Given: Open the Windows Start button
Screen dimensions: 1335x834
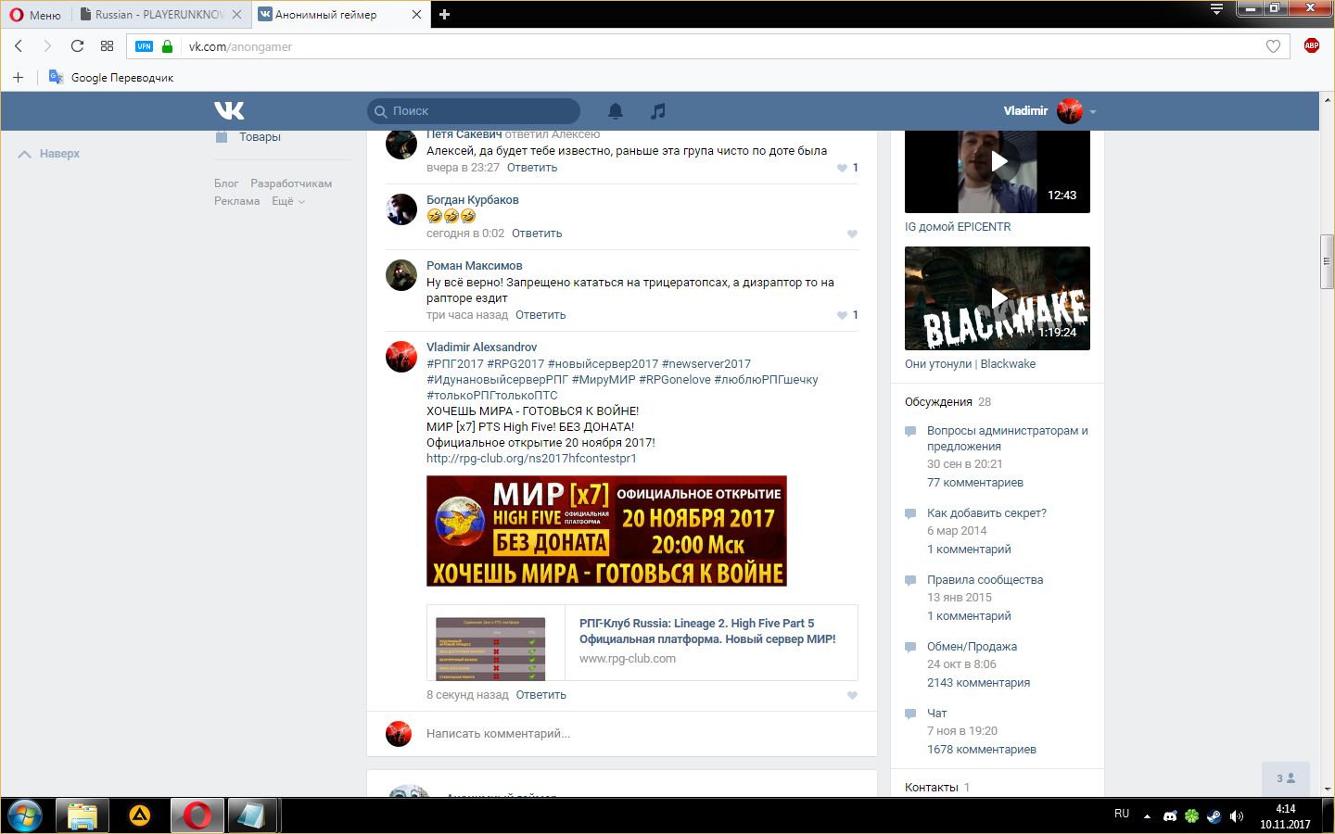Looking at the screenshot, I should pos(25,815).
